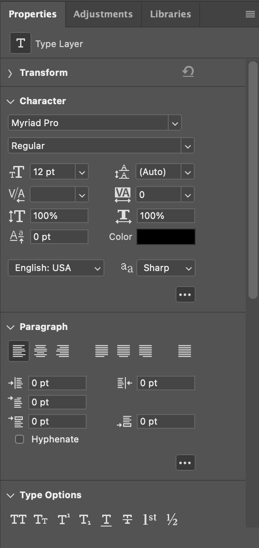259x548 pixels.
Task: Switch to the Adjustments tab
Action: coord(103,14)
